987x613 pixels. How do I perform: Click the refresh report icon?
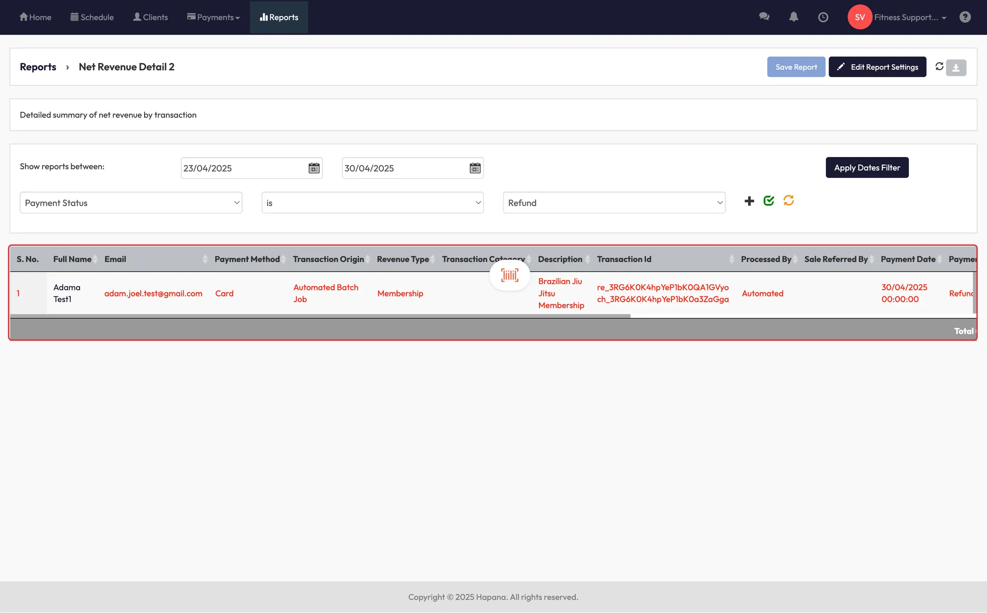pos(939,66)
